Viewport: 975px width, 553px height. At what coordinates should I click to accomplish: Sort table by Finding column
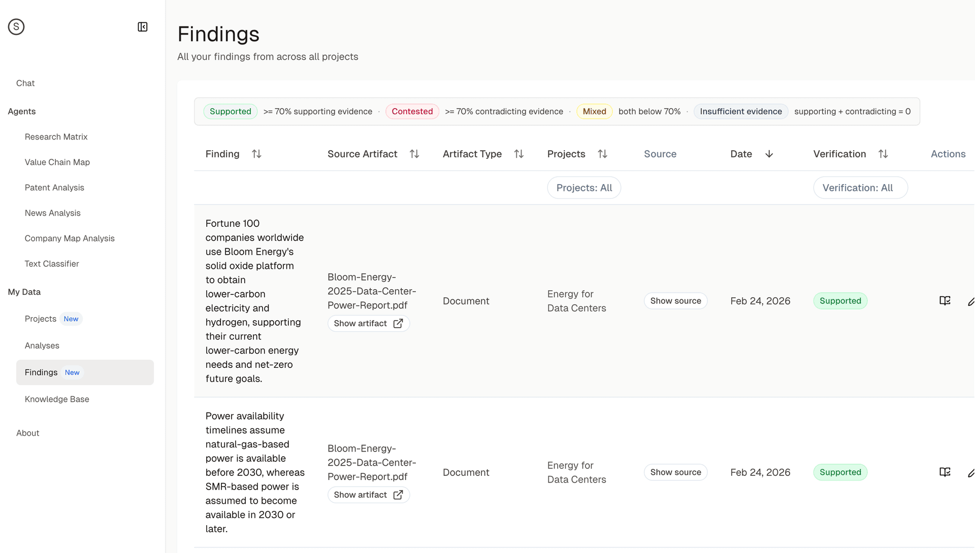[256, 154]
